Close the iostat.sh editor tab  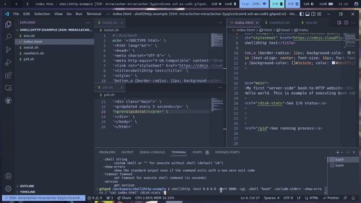(x=122, y=23)
